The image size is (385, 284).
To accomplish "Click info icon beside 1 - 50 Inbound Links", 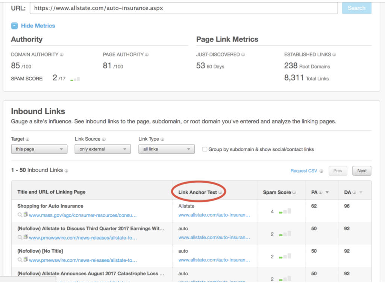I will tap(66, 170).
